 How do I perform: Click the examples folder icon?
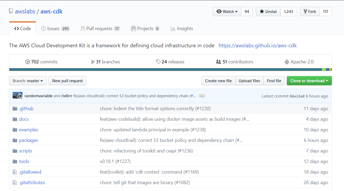15,130
